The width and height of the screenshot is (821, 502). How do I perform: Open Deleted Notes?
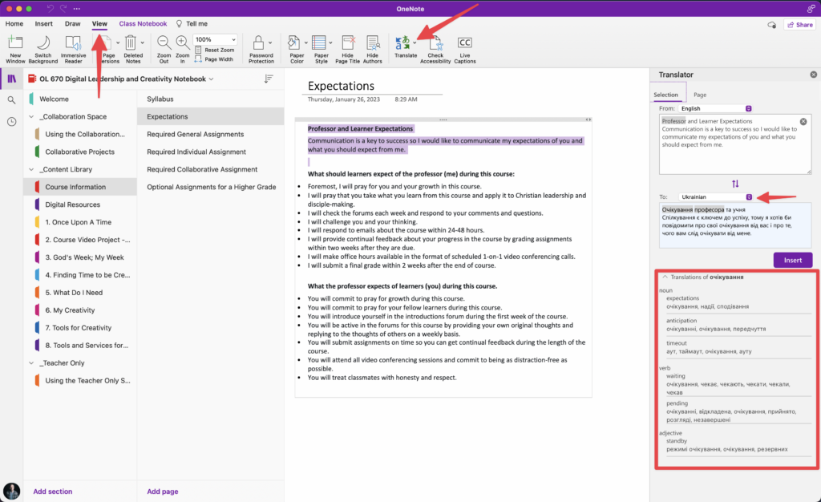click(x=133, y=50)
